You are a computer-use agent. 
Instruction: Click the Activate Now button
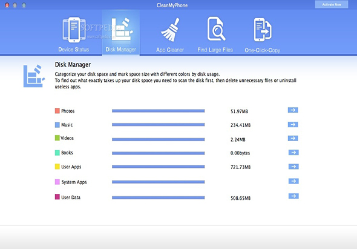(332, 5)
